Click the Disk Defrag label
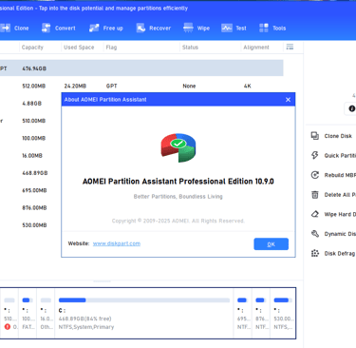This screenshot has width=356, height=348. click(340, 253)
